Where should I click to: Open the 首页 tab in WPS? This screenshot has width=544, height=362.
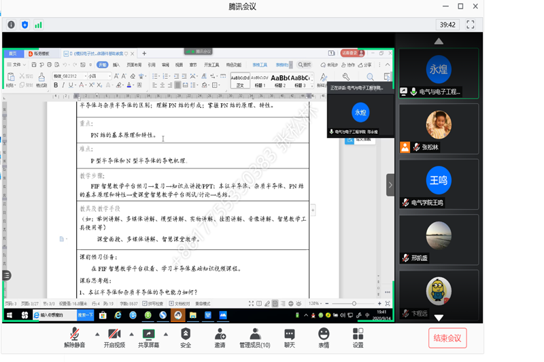tap(13, 54)
